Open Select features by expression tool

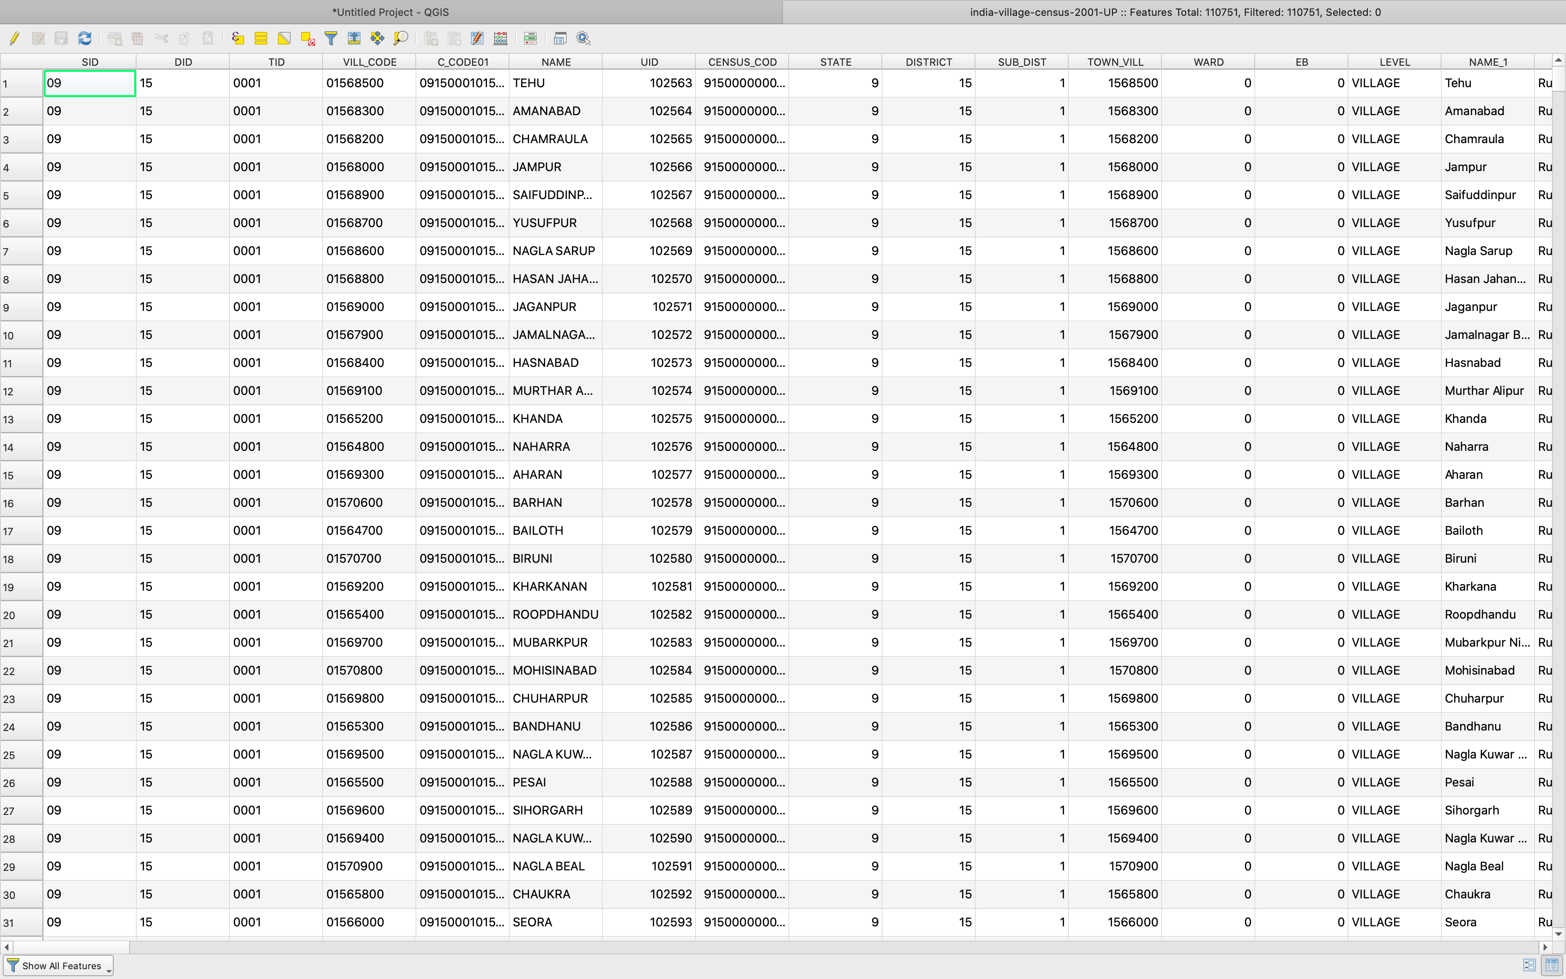point(238,38)
